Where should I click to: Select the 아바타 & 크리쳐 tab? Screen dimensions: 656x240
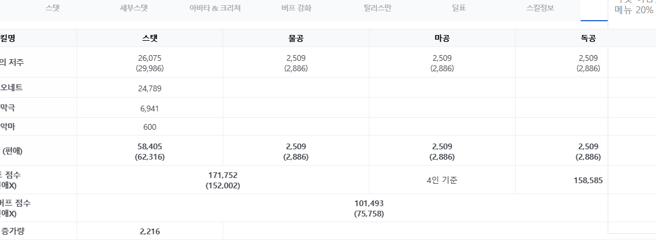[x=215, y=8]
